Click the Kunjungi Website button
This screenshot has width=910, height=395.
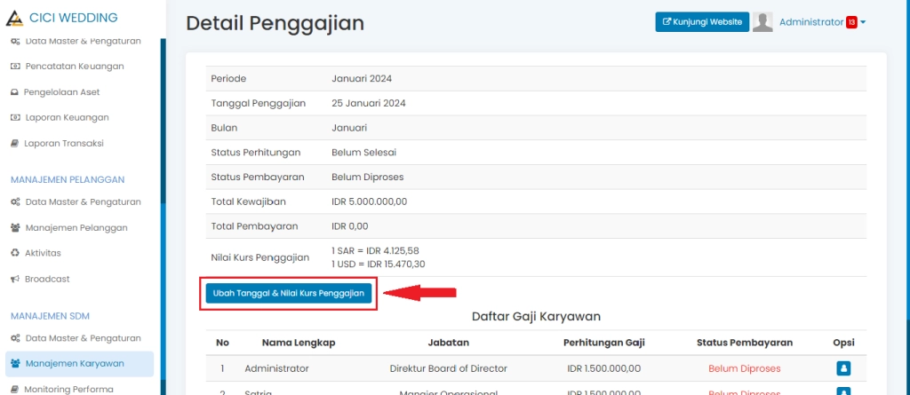coord(702,22)
